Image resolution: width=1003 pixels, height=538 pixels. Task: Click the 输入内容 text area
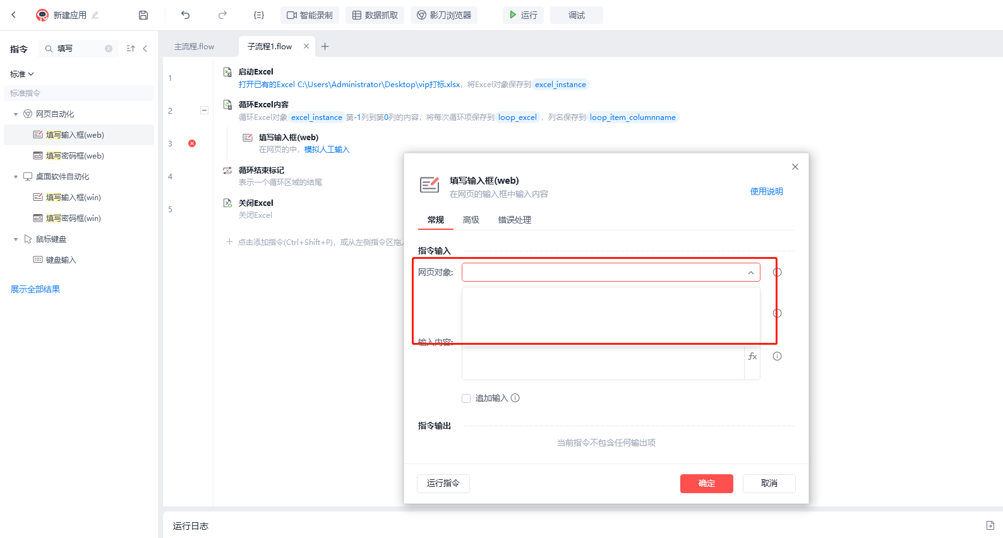[x=603, y=362]
